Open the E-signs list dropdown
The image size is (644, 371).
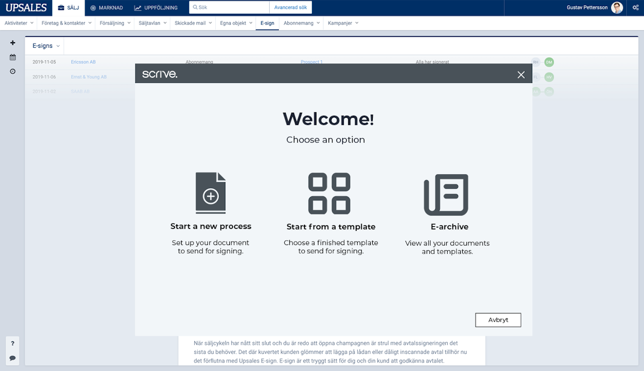point(46,46)
